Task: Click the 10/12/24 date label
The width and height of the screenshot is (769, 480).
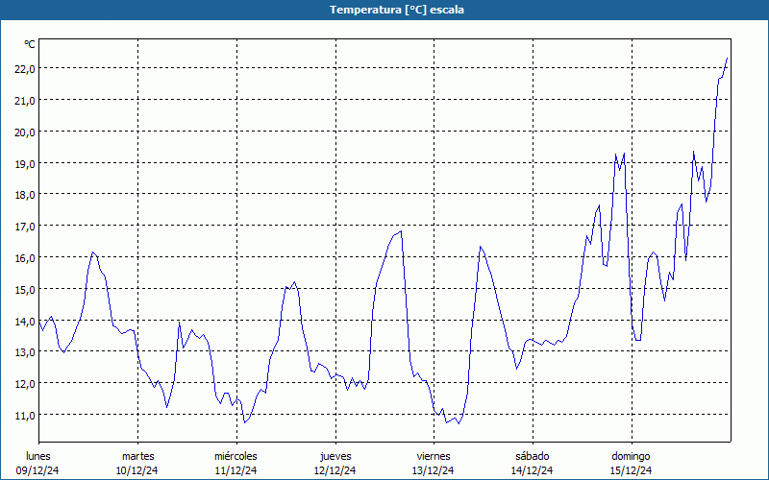Action: 136,470
